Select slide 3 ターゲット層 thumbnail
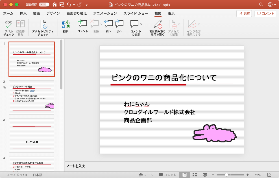Screen dimensions: 279x178 point(31,135)
